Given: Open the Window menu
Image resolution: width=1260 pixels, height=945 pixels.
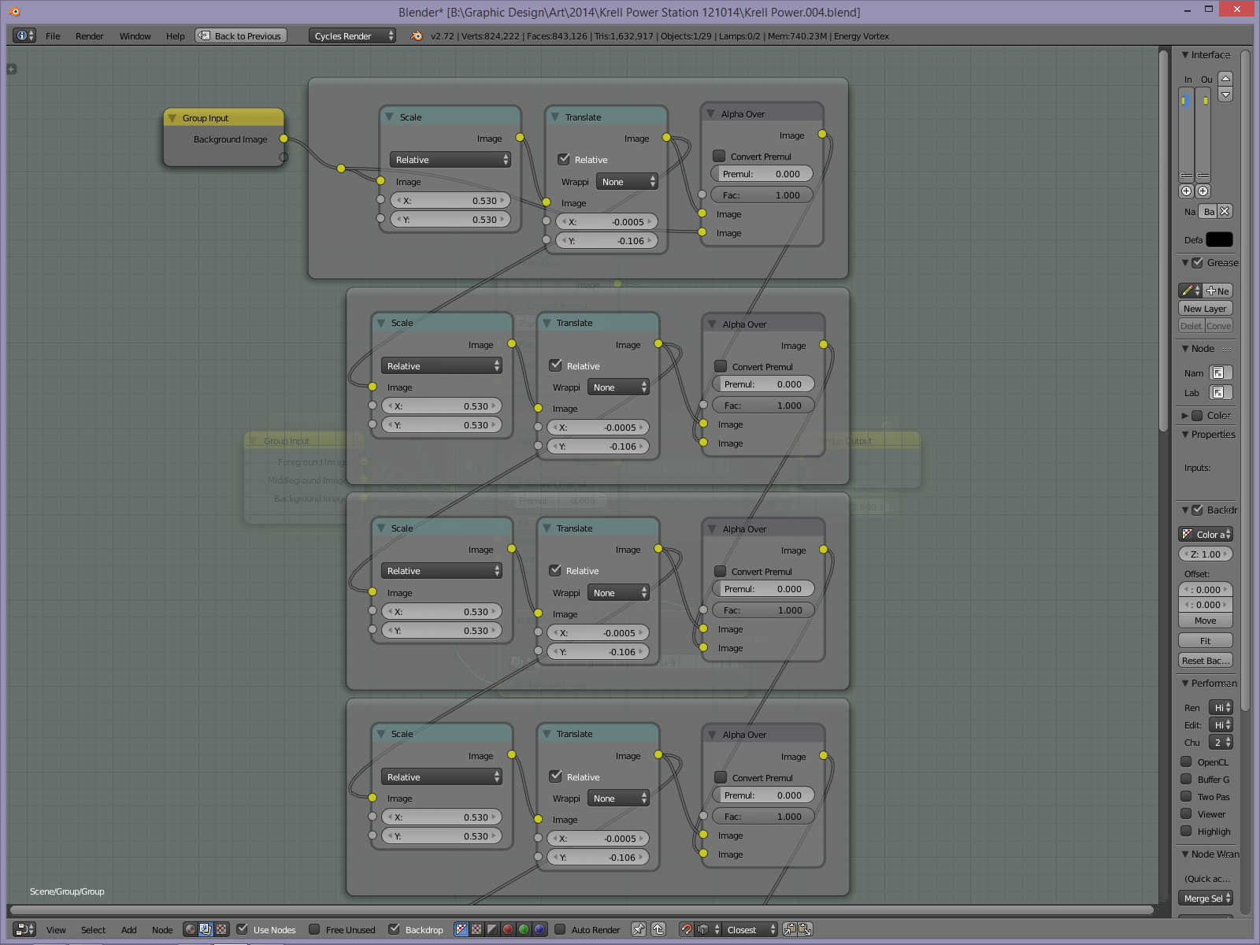Looking at the screenshot, I should [x=135, y=35].
